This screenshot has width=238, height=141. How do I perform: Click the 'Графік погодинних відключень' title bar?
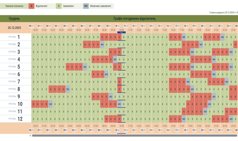(x=134, y=19)
